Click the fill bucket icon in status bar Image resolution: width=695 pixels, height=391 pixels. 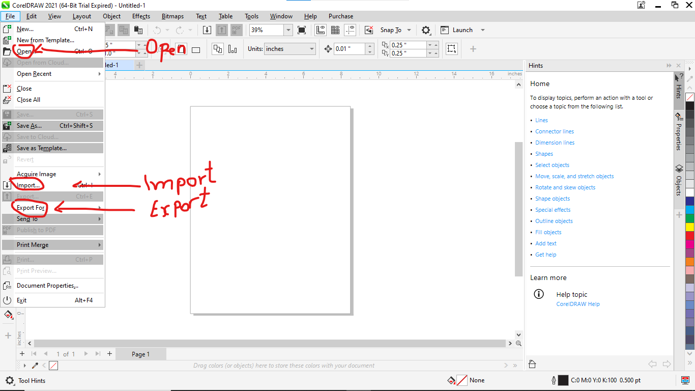(x=451, y=380)
